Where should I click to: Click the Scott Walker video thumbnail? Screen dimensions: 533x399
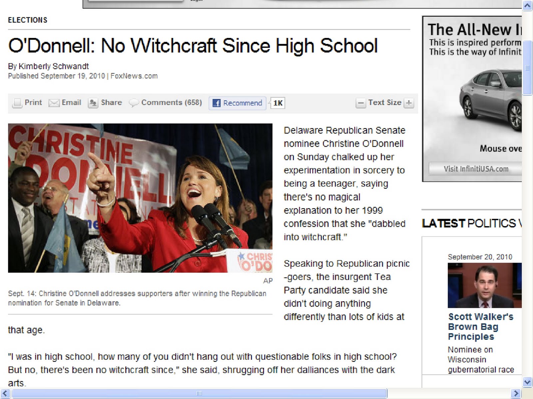click(x=485, y=285)
